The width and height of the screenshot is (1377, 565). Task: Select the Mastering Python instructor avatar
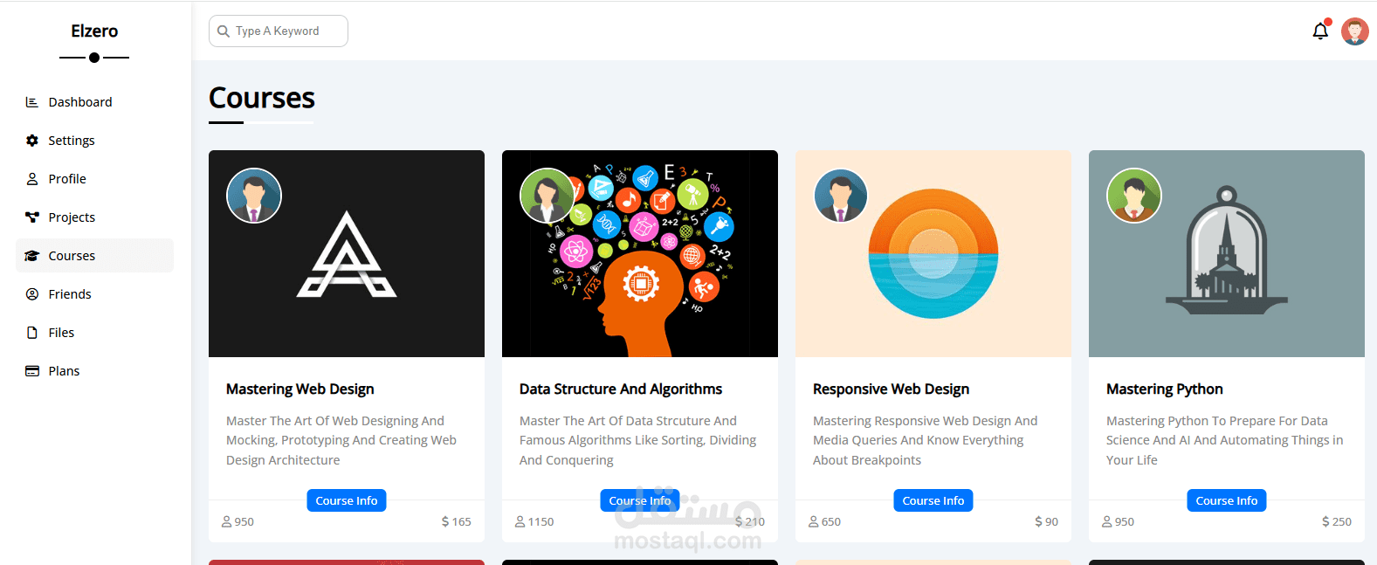pos(1134,196)
